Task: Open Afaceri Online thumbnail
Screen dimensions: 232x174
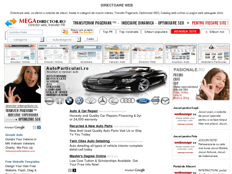Action: click(53, 54)
